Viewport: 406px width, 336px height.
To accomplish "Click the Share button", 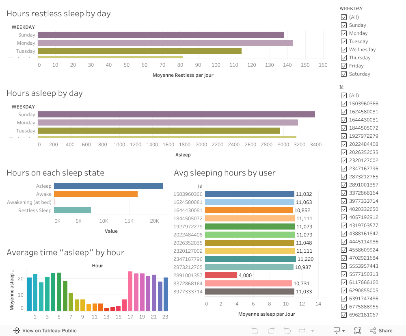I will (381, 331).
